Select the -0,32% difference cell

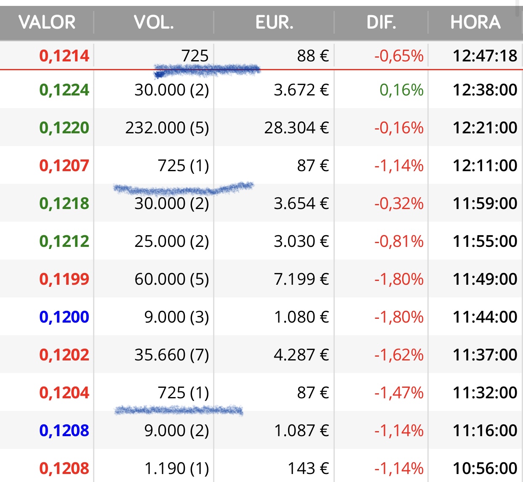coord(399,204)
